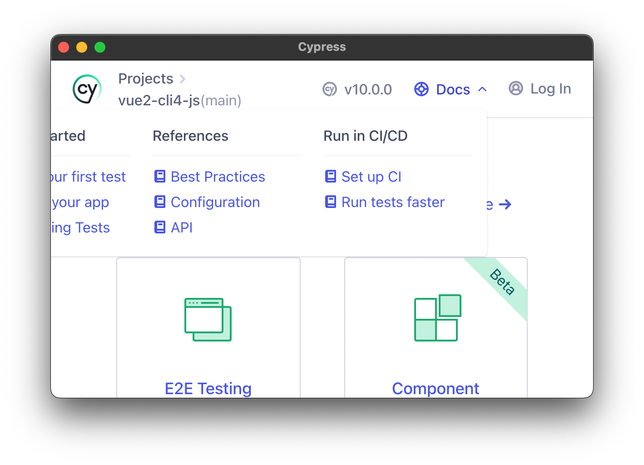Click the grid icon on the Component card
Image resolution: width=644 pixels, height=465 pixels.
tap(436, 318)
